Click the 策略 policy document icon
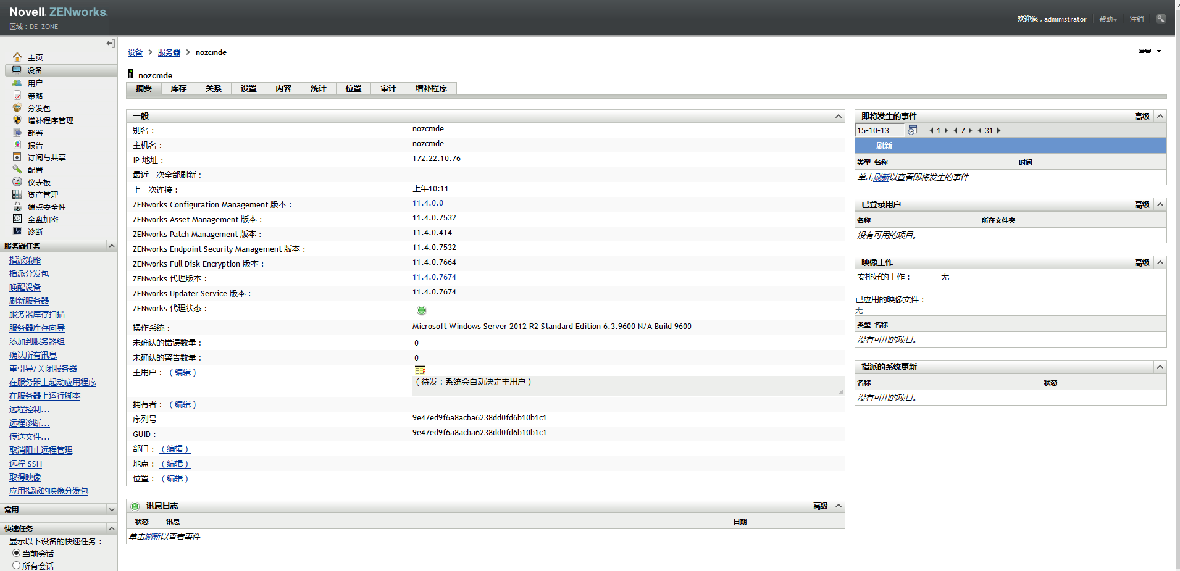The width and height of the screenshot is (1180, 571). [17, 96]
